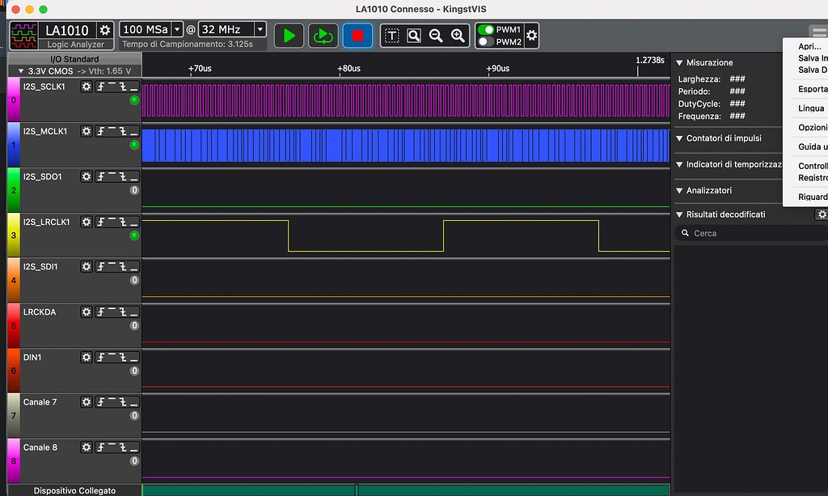Stop the capture with the red stop button
The height and width of the screenshot is (496, 828).
pos(357,36)
